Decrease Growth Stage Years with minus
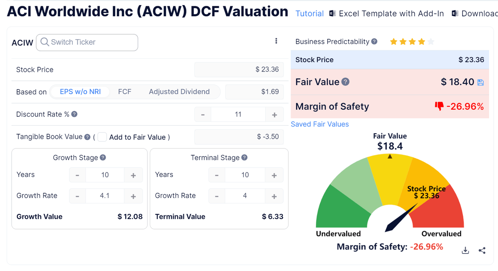The height and width of the screenshot is (271, 498). [77, 175]
